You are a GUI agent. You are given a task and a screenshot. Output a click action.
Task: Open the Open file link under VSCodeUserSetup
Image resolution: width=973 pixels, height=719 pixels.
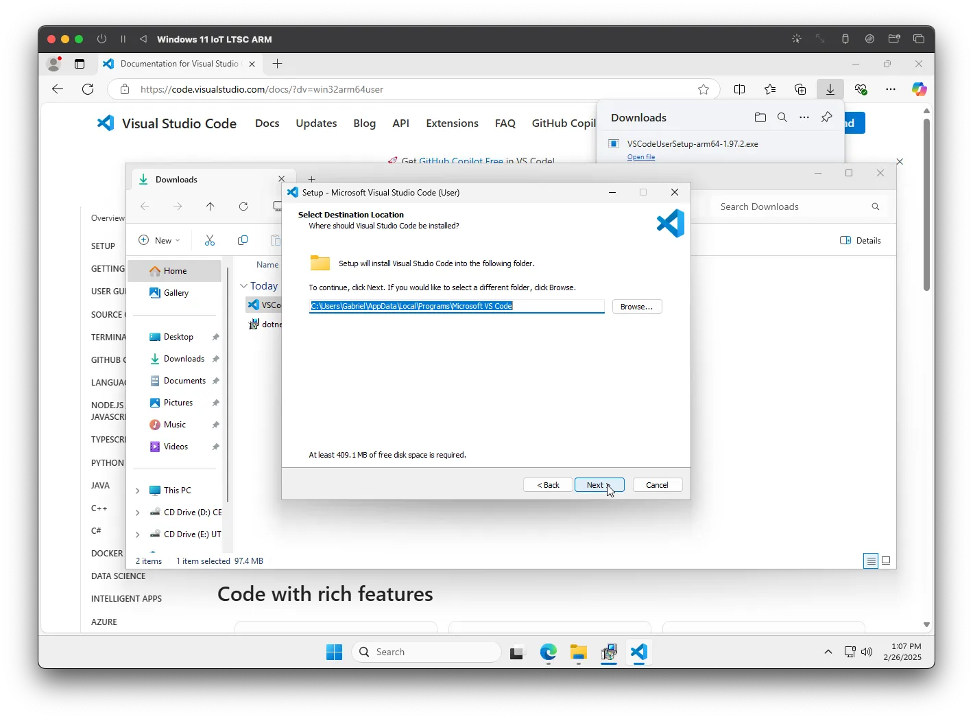(640, 157)
